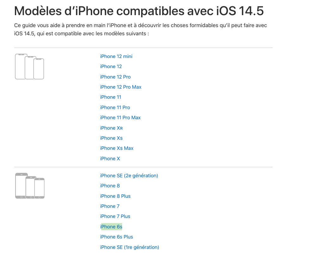Open the iPhone 11 Pro Max link
This screenshot has height=253, width=324.
point(120,118)
